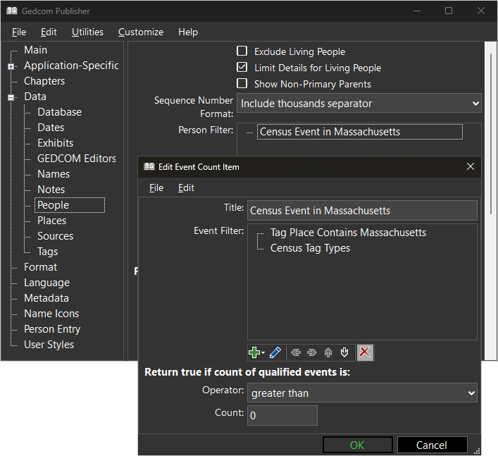Select Format in the tree

[x=41, y=267]
